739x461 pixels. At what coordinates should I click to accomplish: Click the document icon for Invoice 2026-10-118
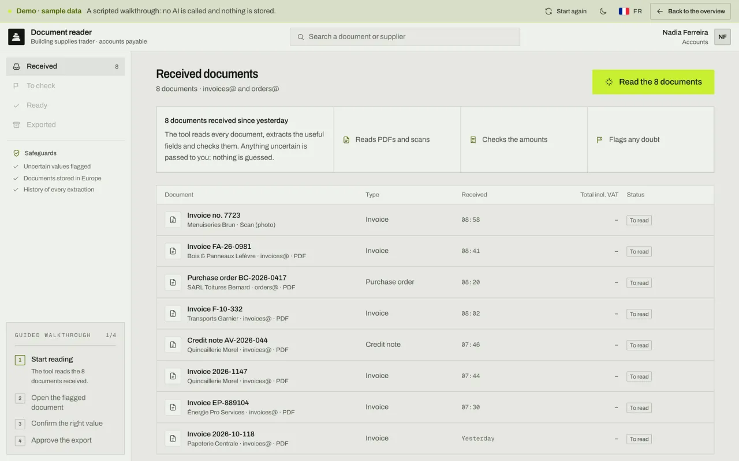click(173, 438)
